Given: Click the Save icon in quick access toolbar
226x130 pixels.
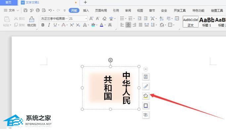Looking at the screenshot, I should (25, 10).
